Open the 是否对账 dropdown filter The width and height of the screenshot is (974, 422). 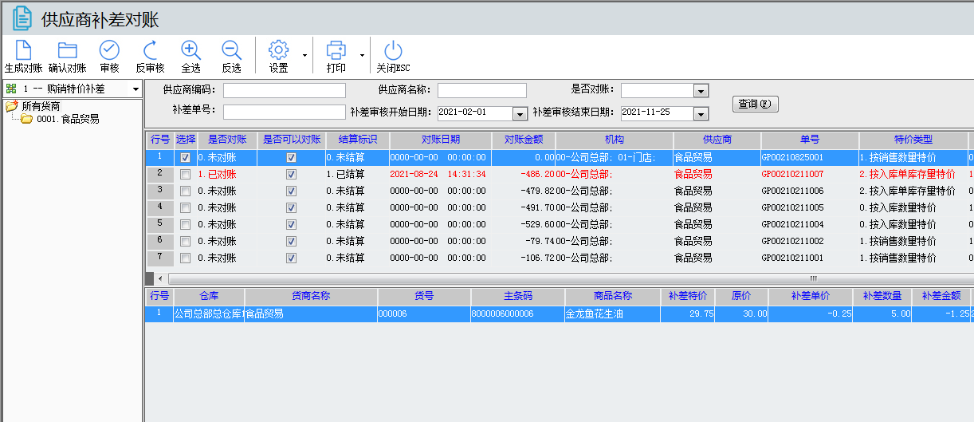(701, 91)
